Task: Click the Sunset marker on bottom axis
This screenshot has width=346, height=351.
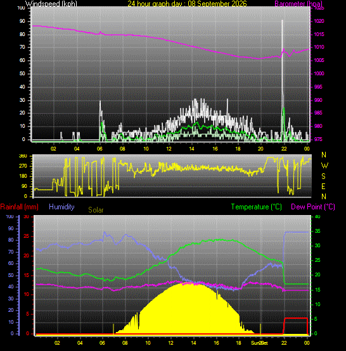Action: (x=259, y=343)
